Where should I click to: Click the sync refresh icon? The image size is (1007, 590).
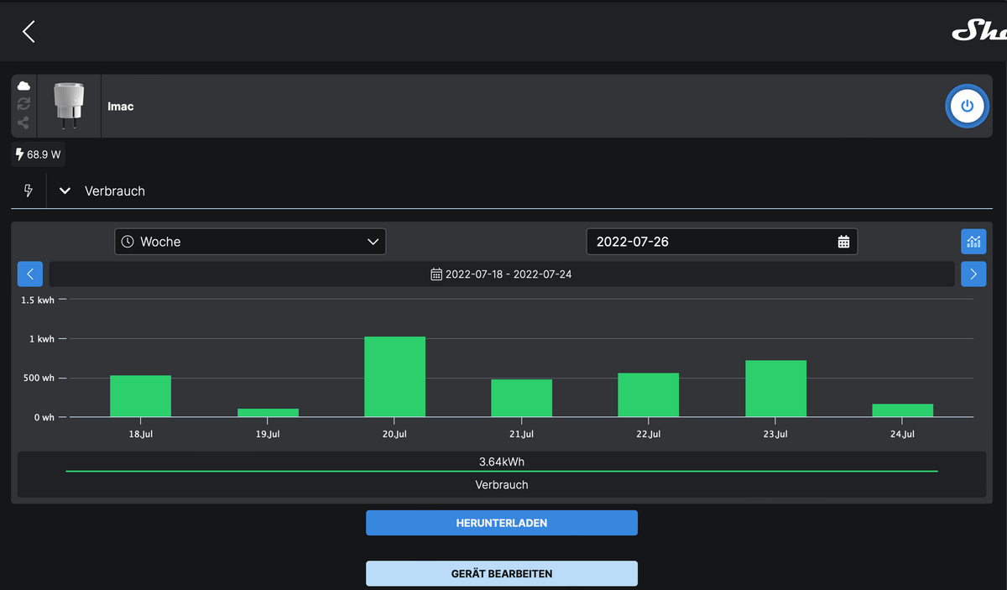coord(23,104)
